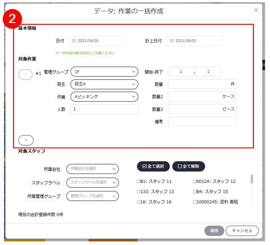Screen dimensions: 270x245
Task: Click the 数量3 input field with ピース unit
Action: coord(203,109)
